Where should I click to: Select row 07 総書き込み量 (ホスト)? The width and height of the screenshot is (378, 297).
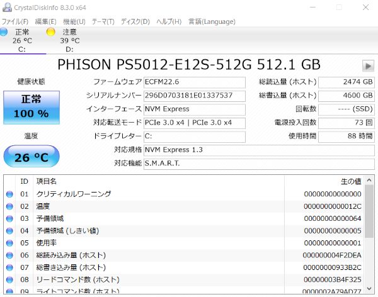[184, 267]
